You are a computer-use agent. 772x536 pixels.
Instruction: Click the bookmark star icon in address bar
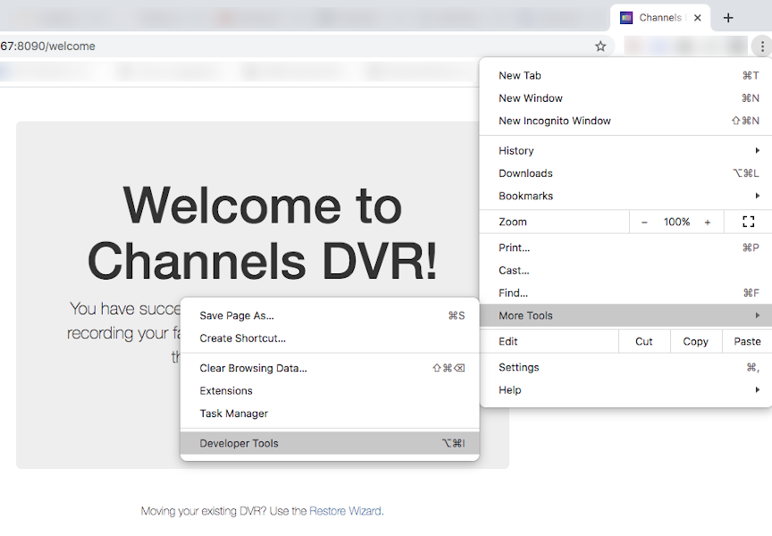600,46
